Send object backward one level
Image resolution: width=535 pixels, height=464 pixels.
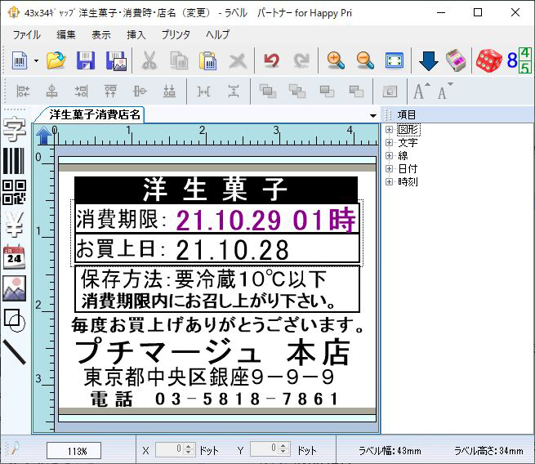(356, 91)
